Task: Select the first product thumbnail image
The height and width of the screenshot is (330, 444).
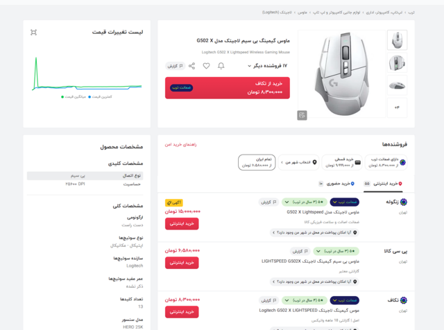Action: 397,40
